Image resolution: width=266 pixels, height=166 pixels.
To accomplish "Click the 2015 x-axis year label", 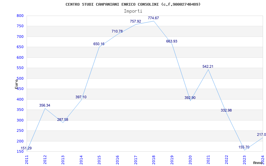I will (99, 160).
